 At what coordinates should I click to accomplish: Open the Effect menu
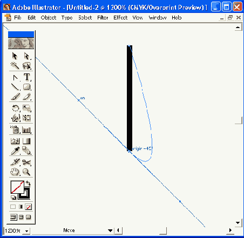click(120, 18)
